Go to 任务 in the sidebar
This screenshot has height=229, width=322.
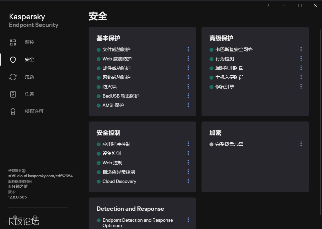29,94
